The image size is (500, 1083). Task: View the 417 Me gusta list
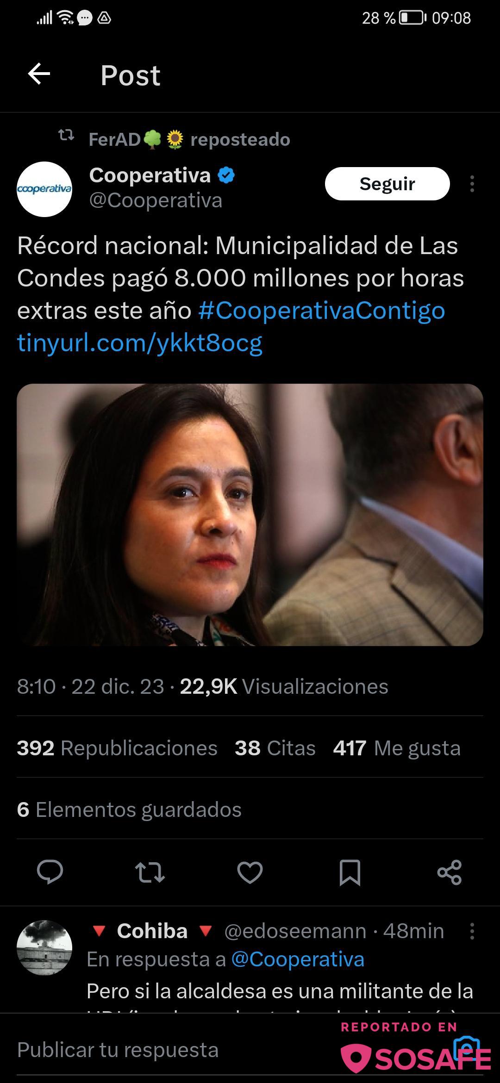[397, 748]
